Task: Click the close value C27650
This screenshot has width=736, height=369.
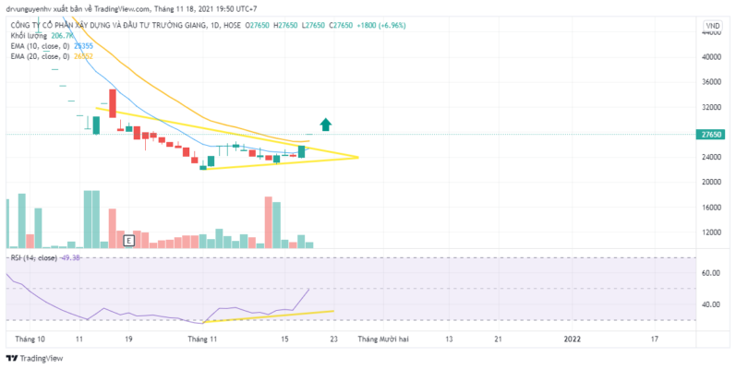Action: point(343,25)
